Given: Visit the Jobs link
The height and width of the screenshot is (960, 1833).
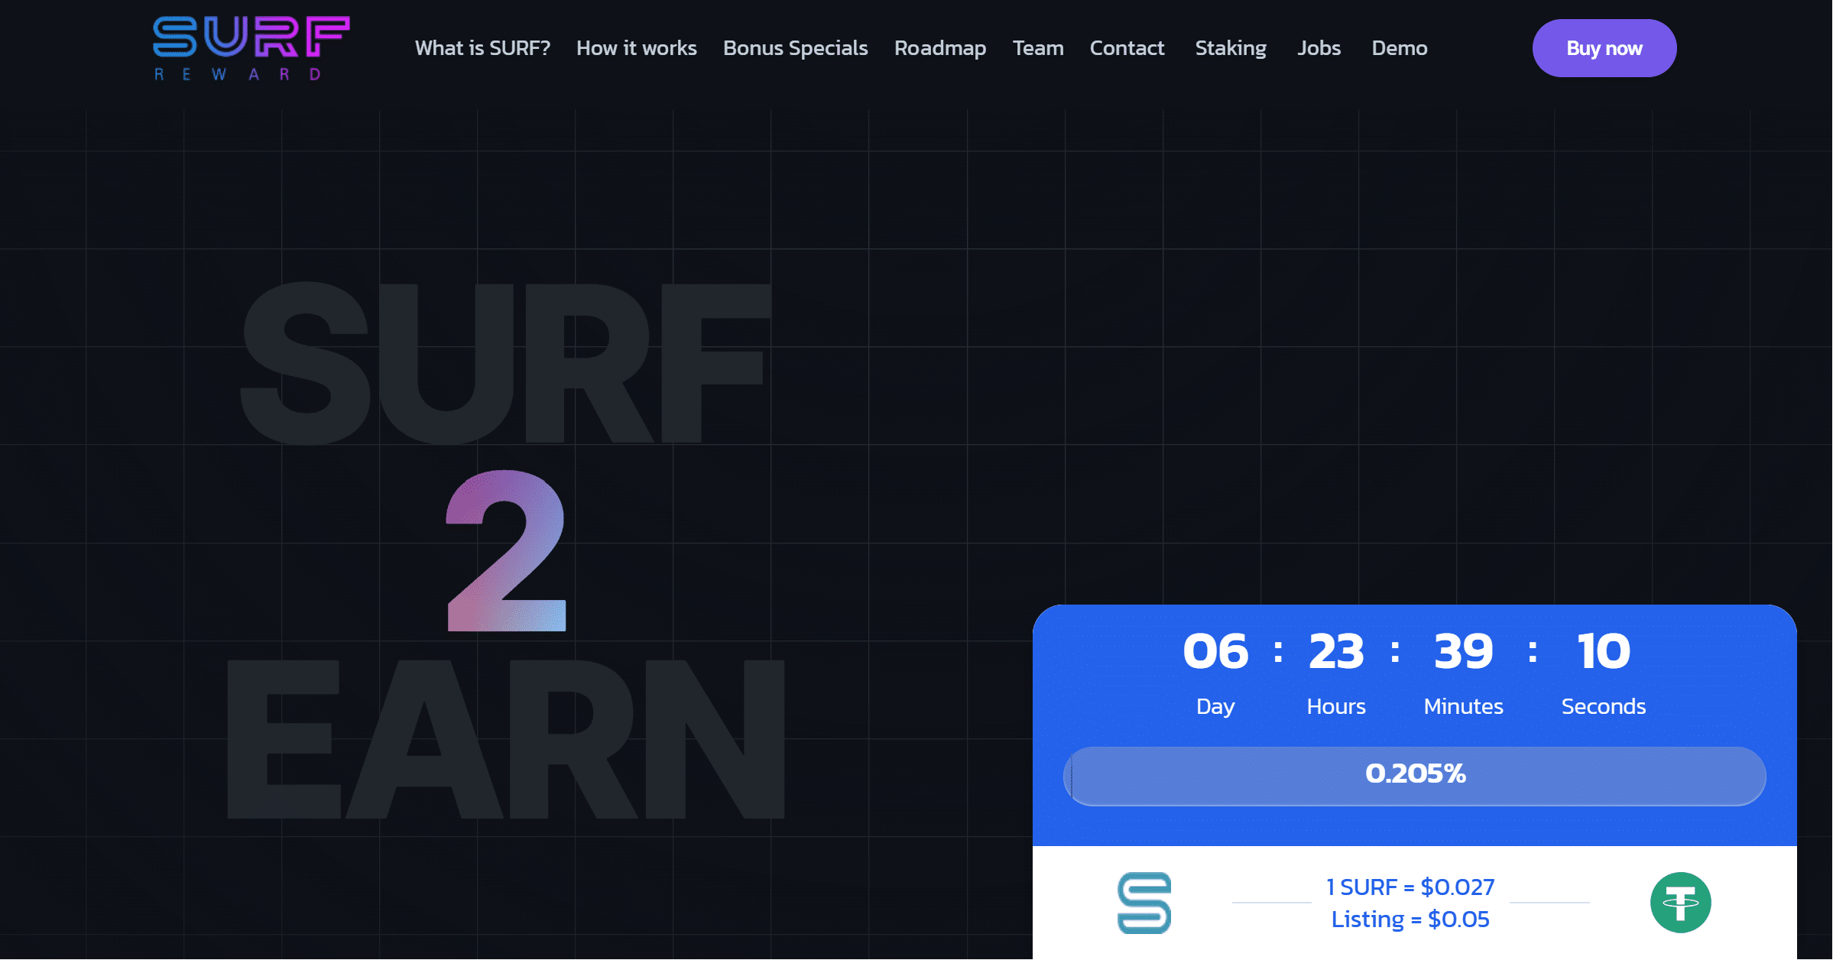Looking at the screenshot, I should (1319, 48).
